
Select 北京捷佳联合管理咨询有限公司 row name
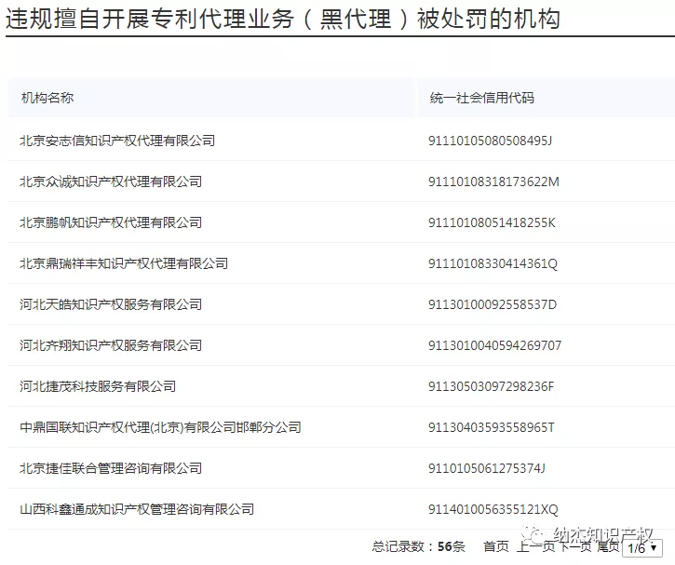[x=111, y=468]
